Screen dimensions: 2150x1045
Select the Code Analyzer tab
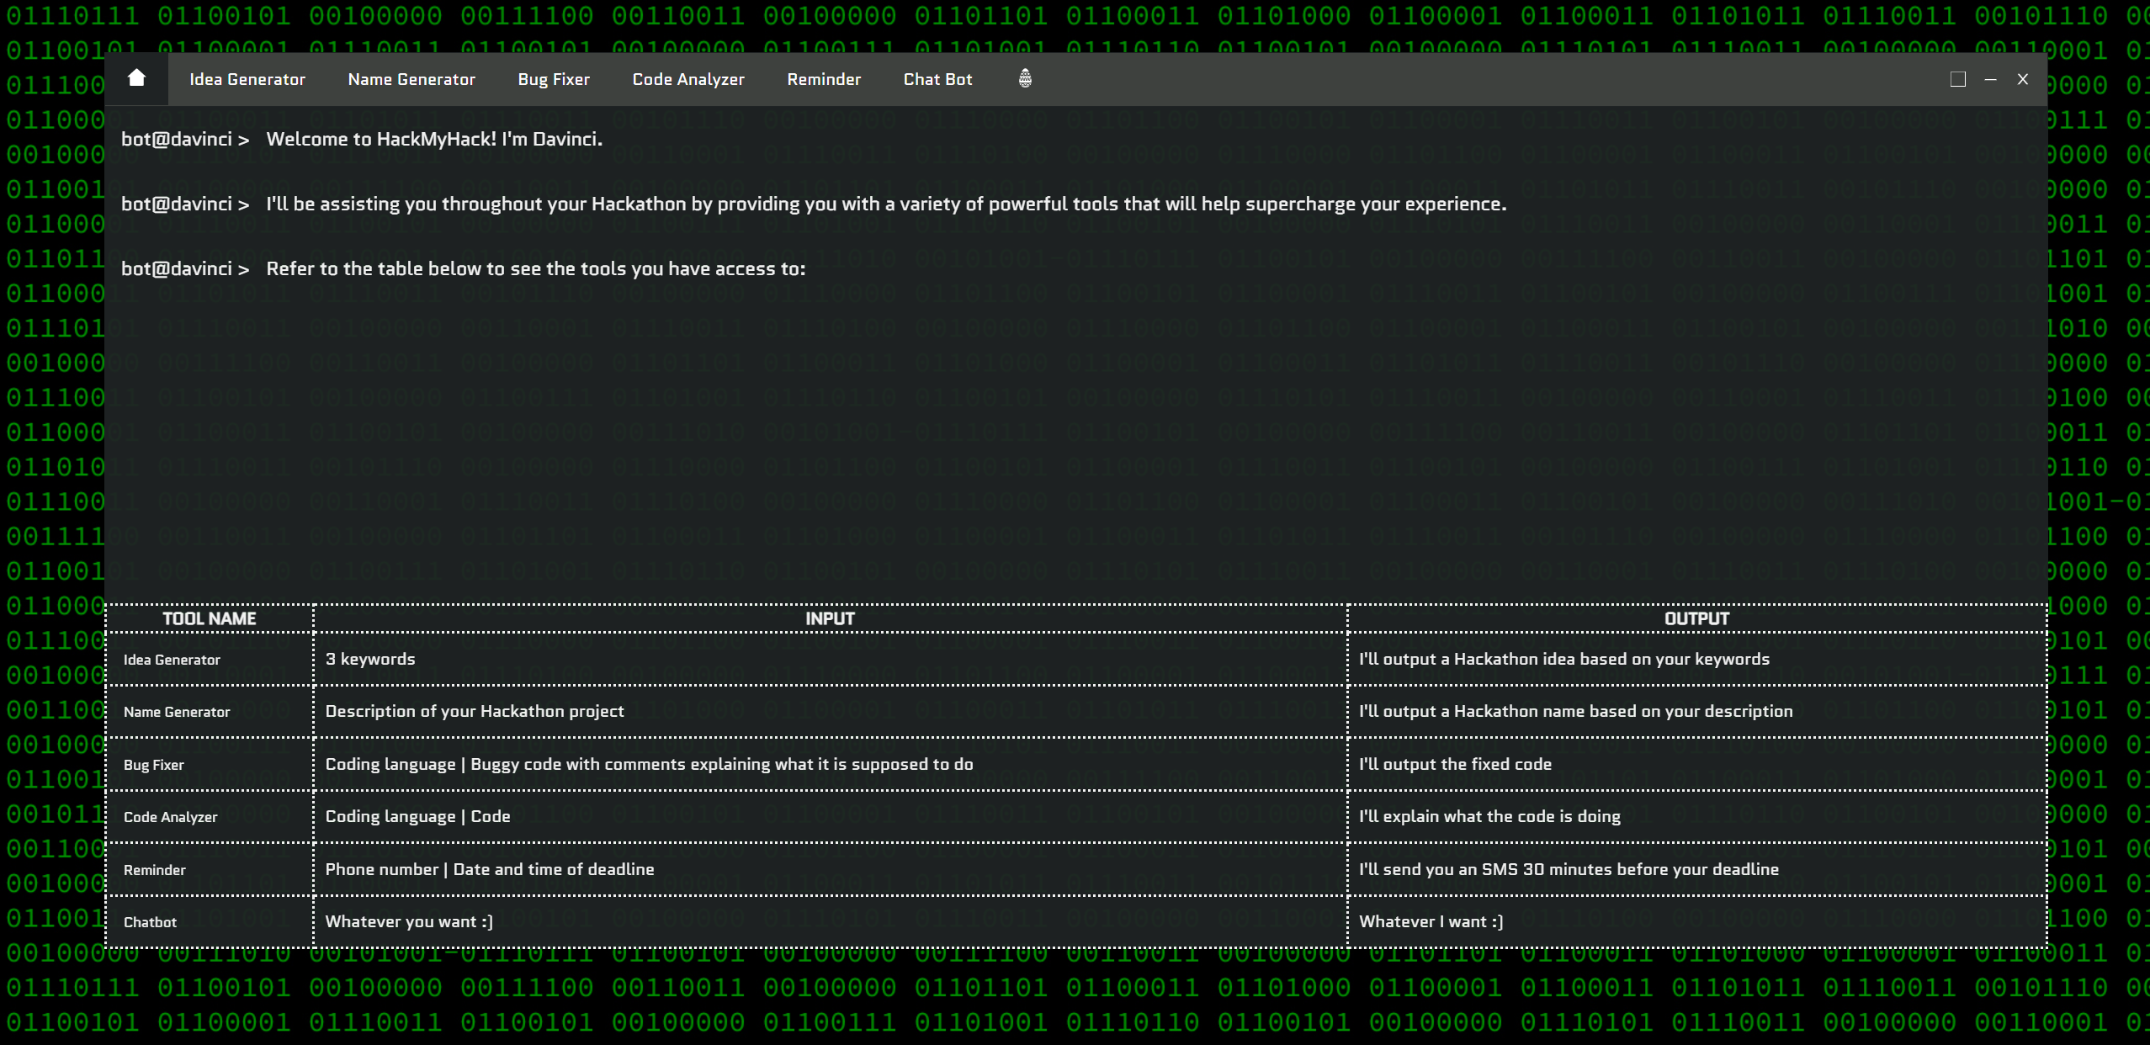coord(687,79)
